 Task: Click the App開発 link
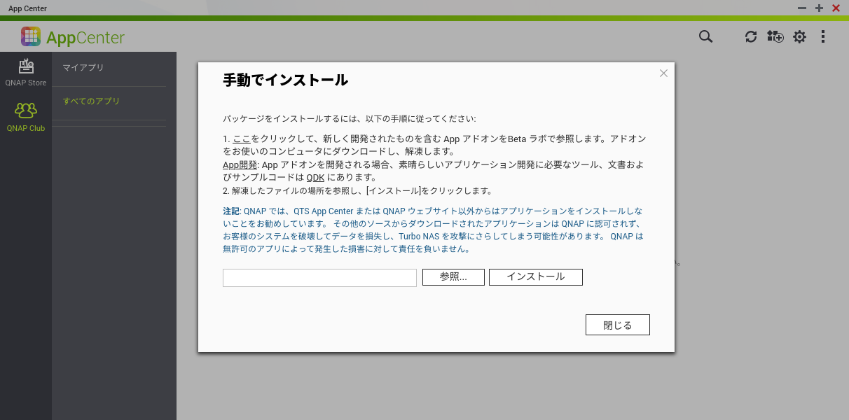pyautogui.click(x=240, y=164)
